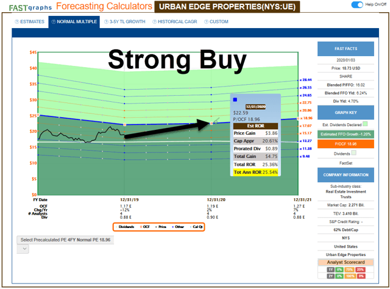Toggle Other series in chart legend

[x=178, y=227]
